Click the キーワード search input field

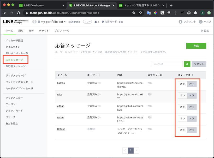tap(167, 64)
